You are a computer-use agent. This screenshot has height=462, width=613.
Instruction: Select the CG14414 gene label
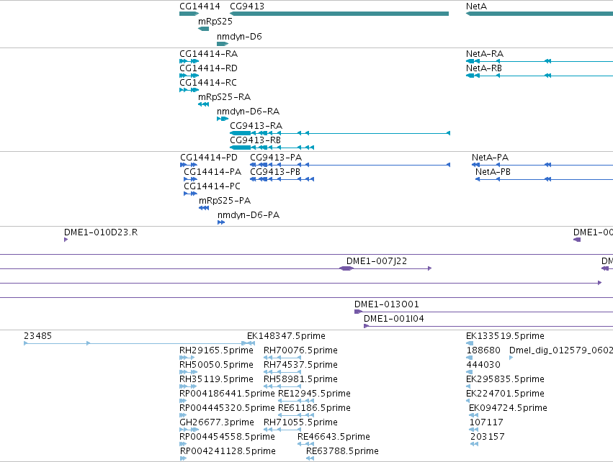(x=200, y=6)
